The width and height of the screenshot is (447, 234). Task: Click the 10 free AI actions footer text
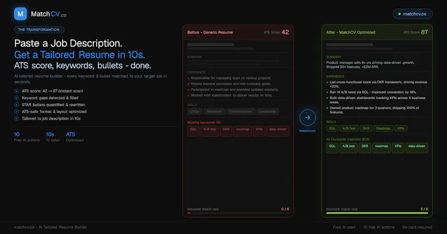tap(379, 227)
